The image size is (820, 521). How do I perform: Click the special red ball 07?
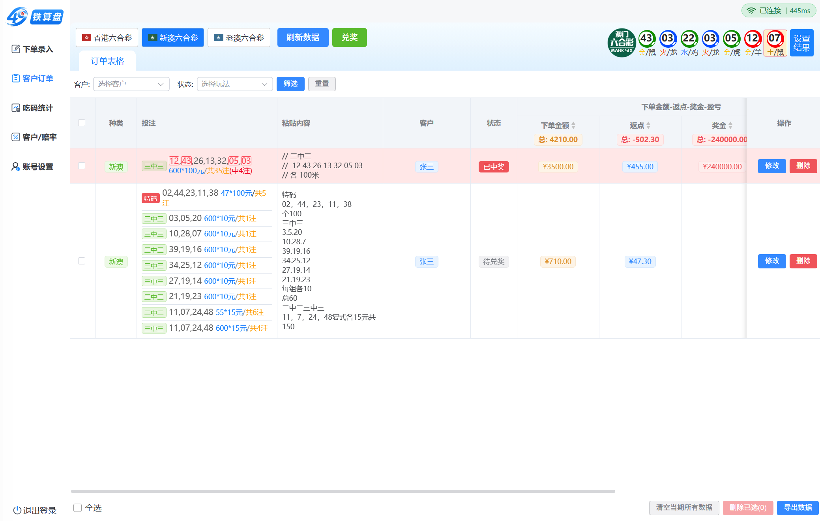pos(775,38)
